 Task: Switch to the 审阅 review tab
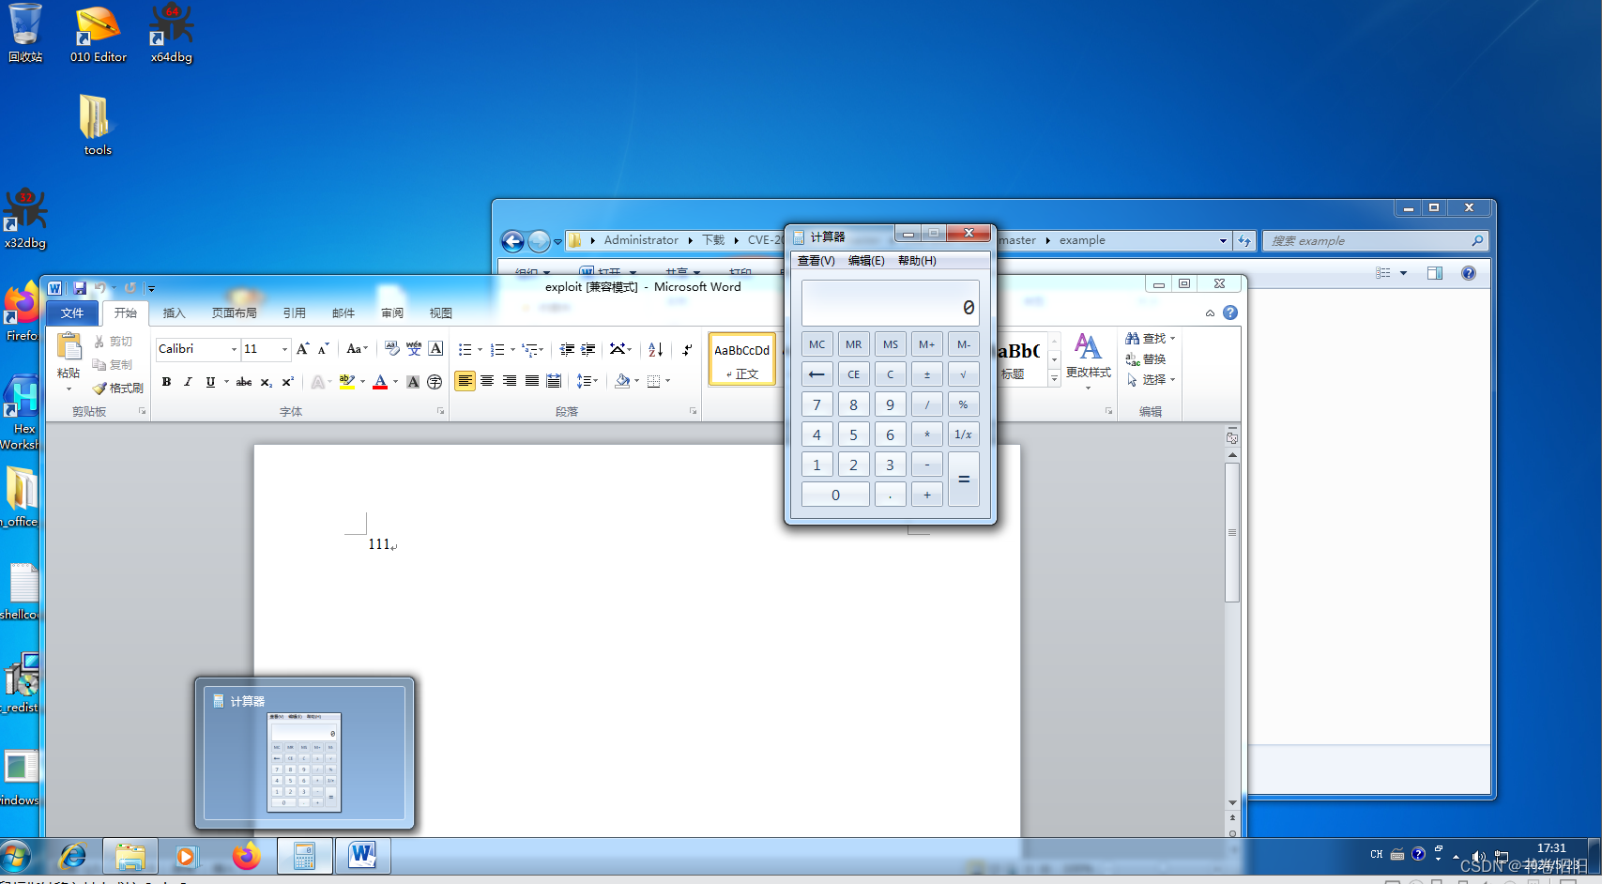click(392, 313)
